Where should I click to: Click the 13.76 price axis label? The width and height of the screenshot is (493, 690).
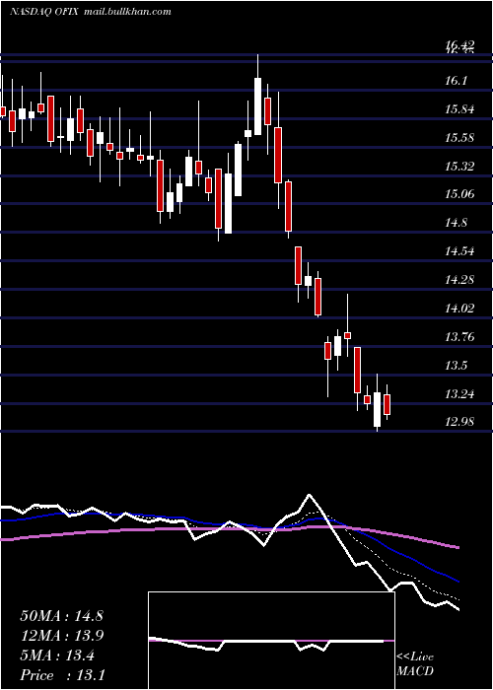(x=459, y=337)
